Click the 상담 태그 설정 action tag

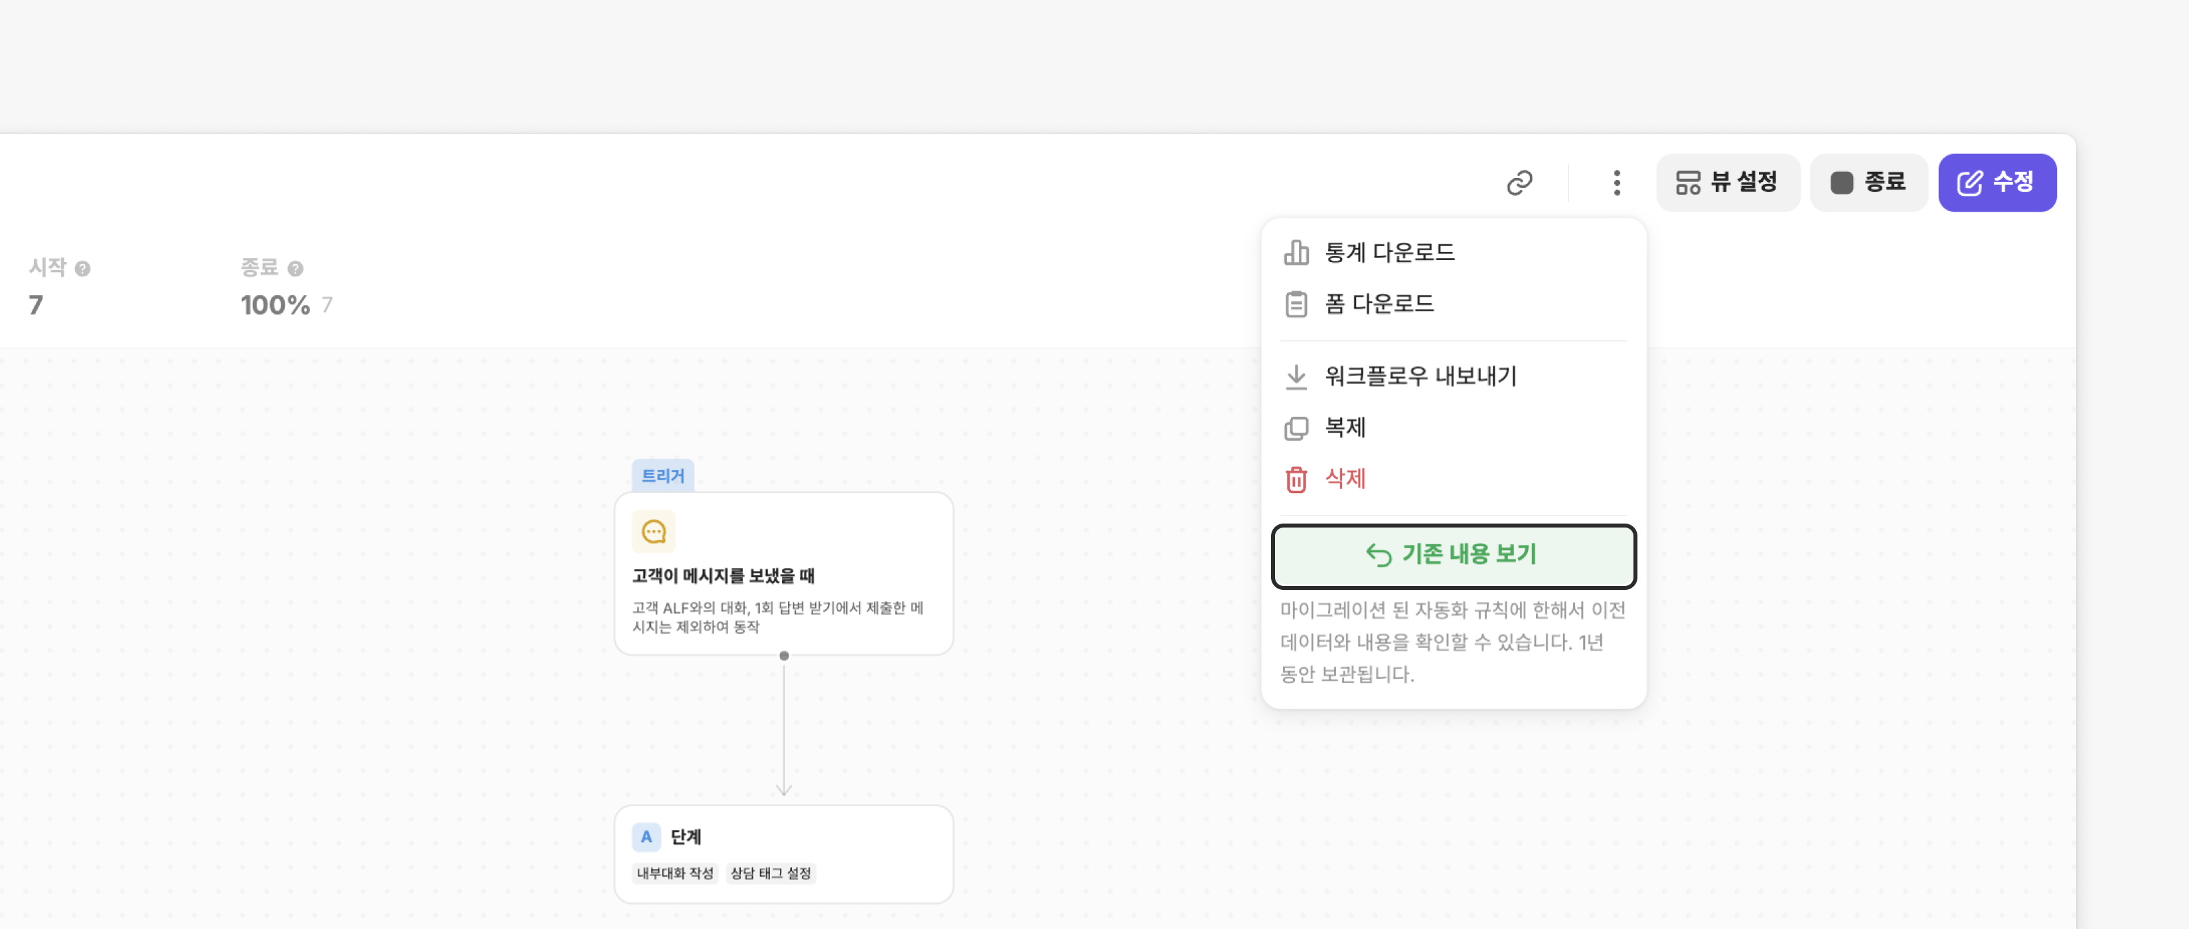coord(770,873)
